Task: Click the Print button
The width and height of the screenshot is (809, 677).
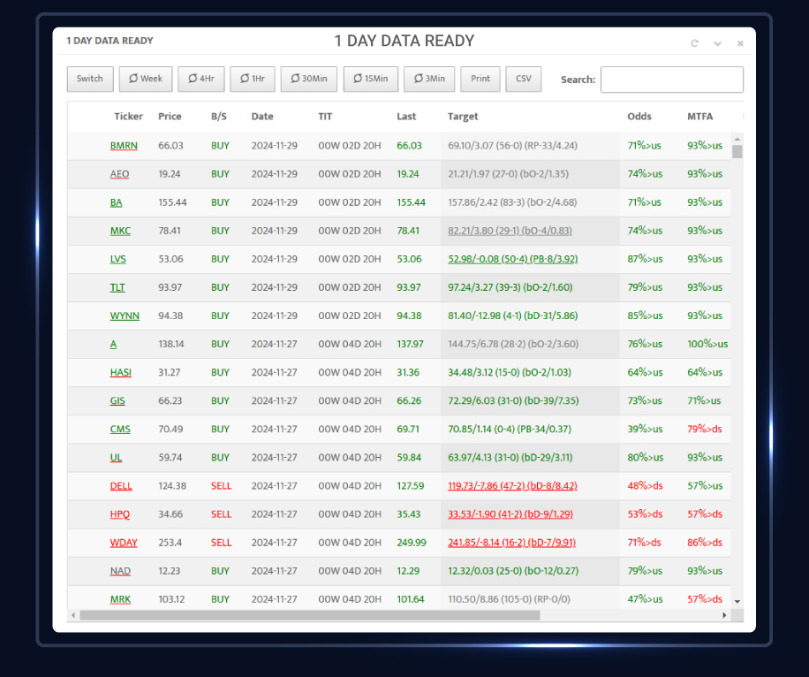Action: point(480,79)
